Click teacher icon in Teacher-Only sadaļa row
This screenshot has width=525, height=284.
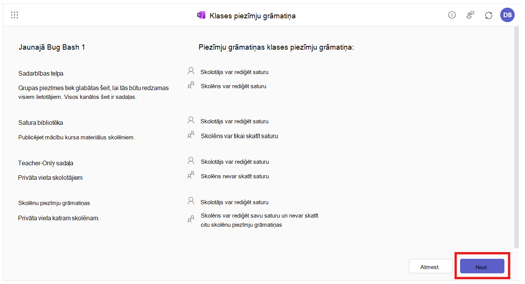coord(191,161)
